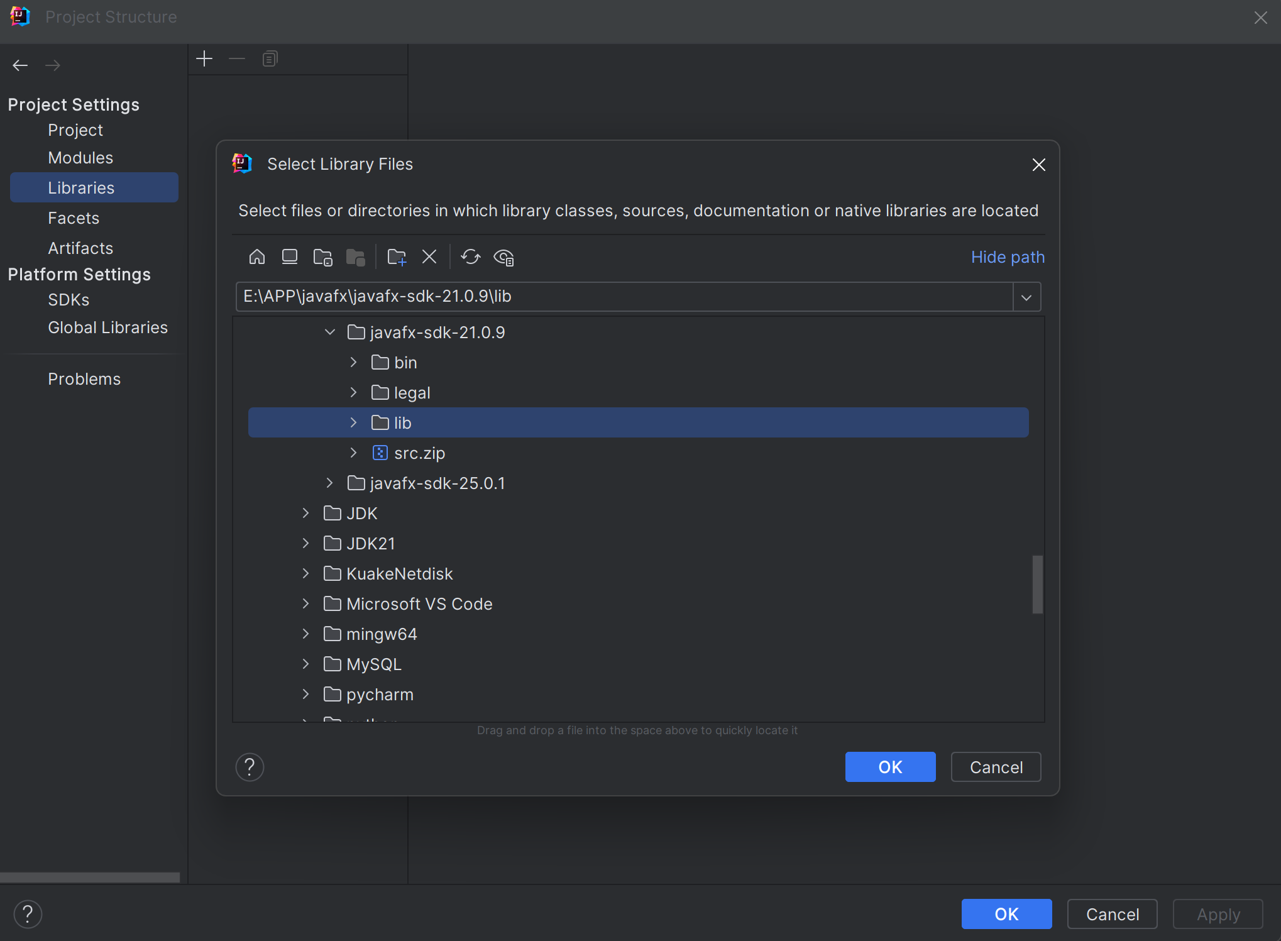Toggle show hidden files and directories
Viewport: 1281px width, 941px height.
coord(503,257)
